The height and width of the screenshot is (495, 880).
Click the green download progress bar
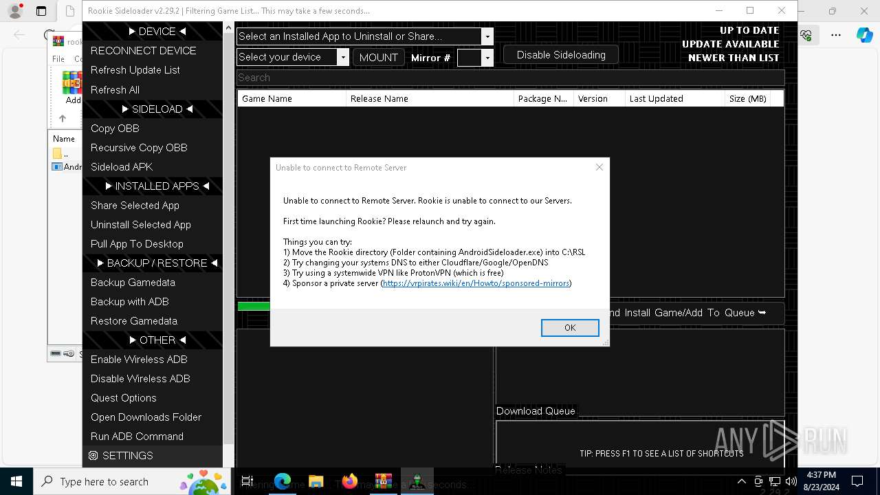[254, 307]
